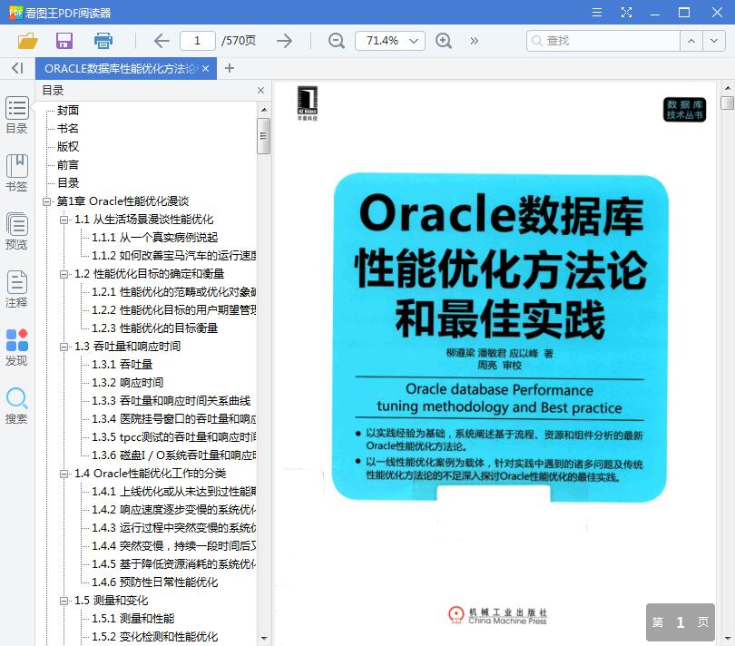
Task: Add a new tab with the plus
Action: (230, 68)
